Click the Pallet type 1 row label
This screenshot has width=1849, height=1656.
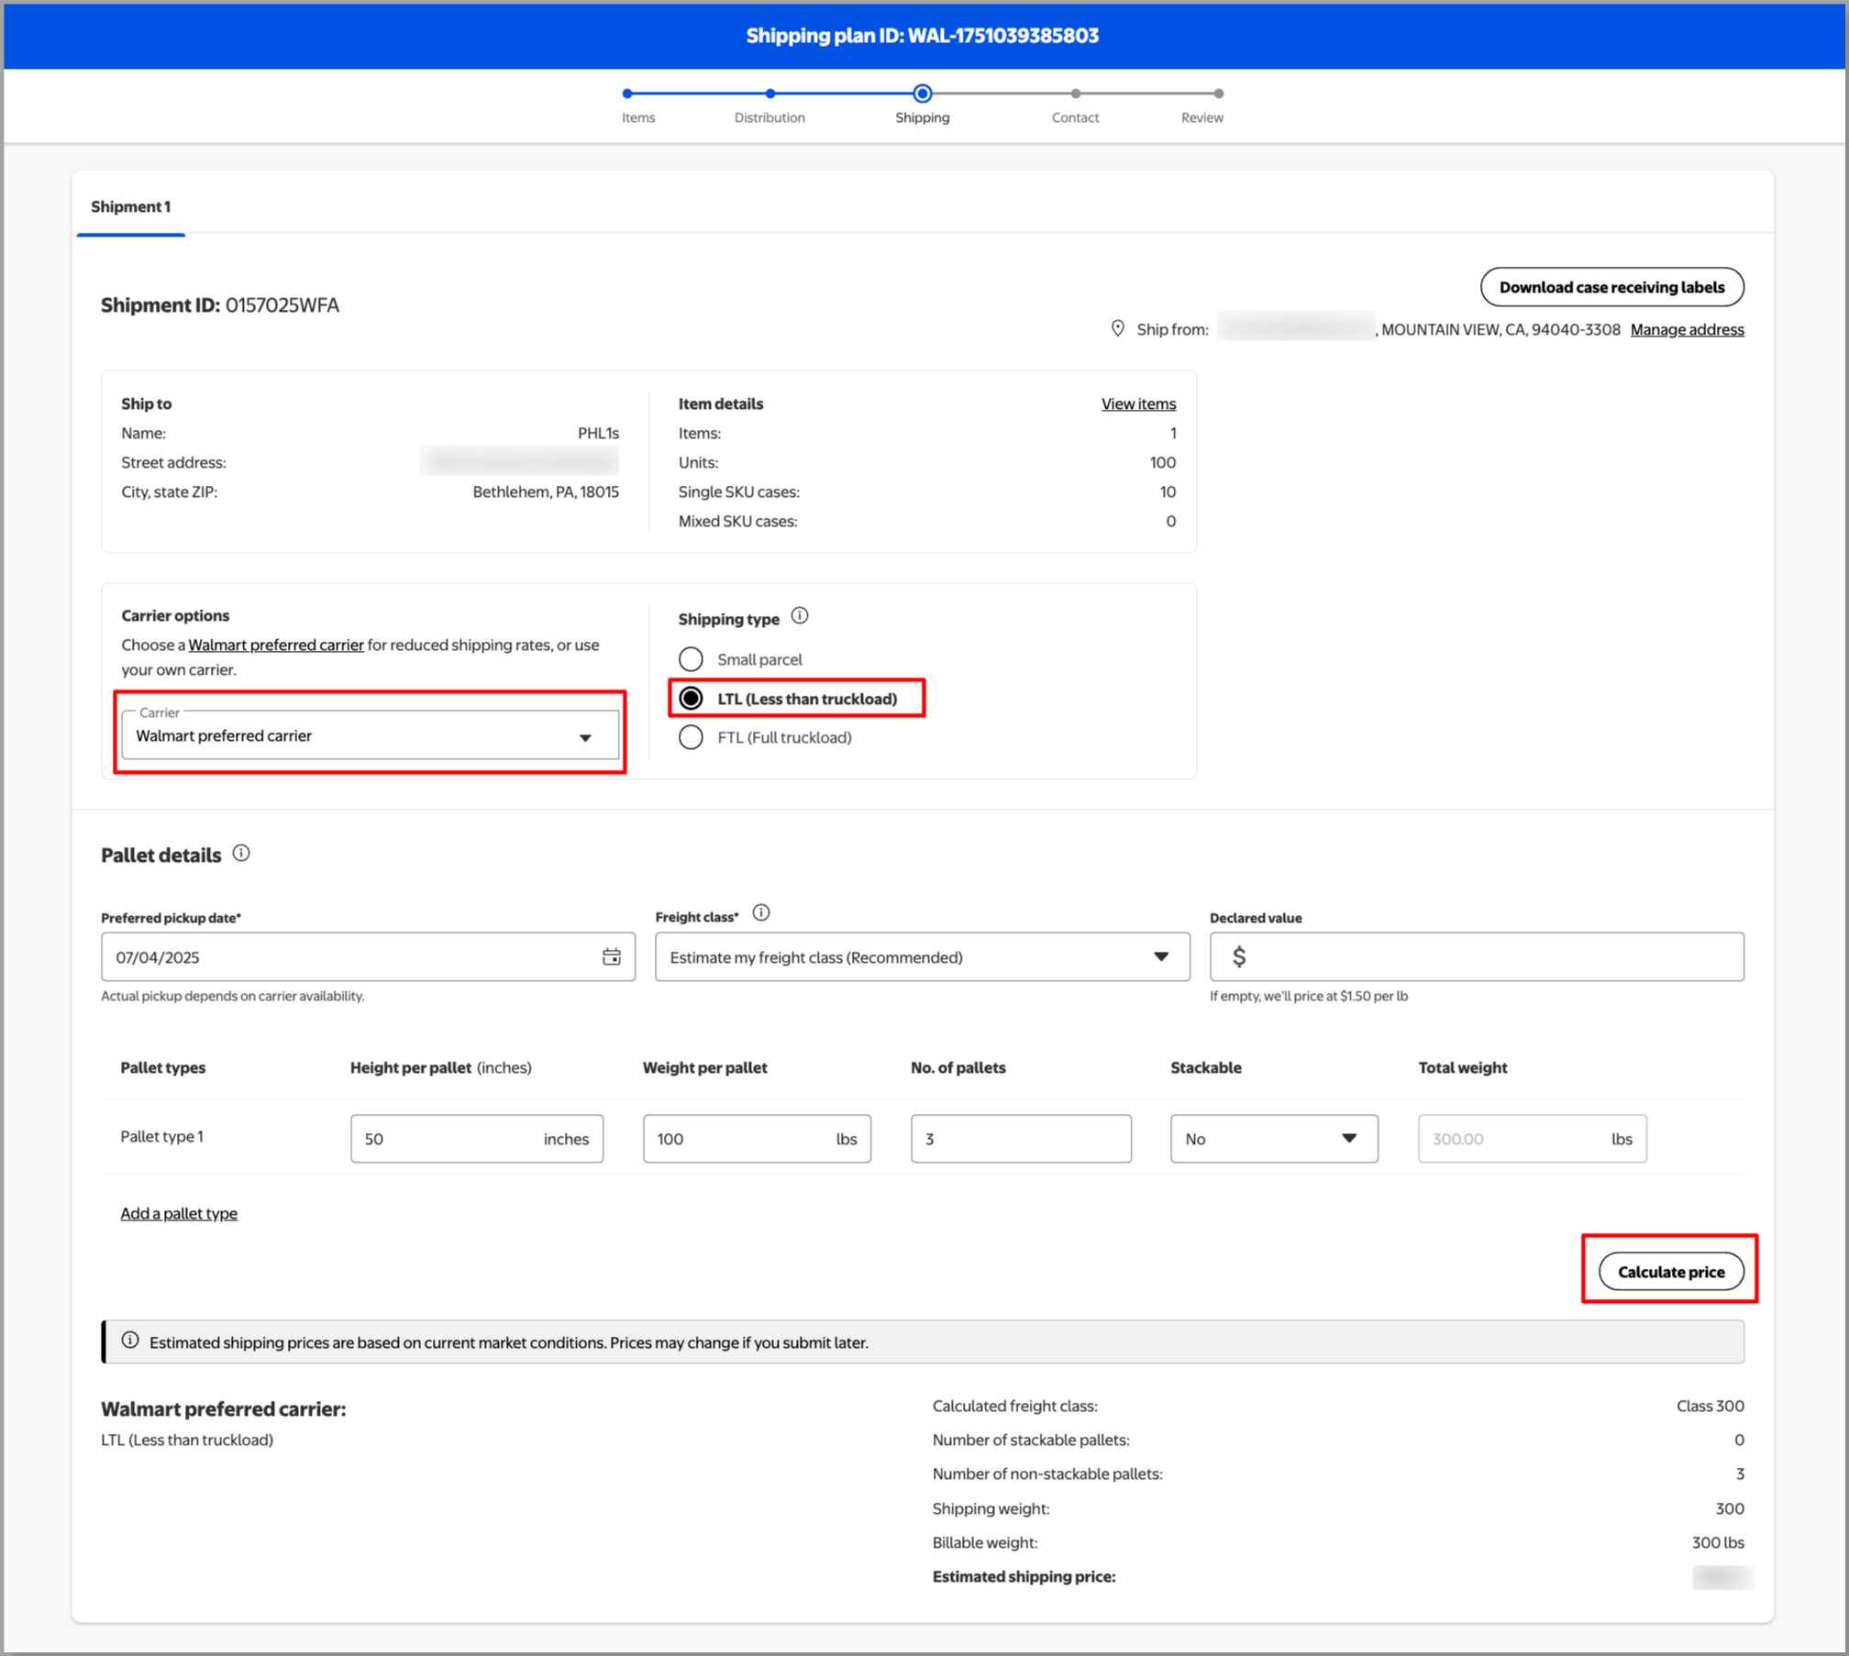coord(162,1137)
